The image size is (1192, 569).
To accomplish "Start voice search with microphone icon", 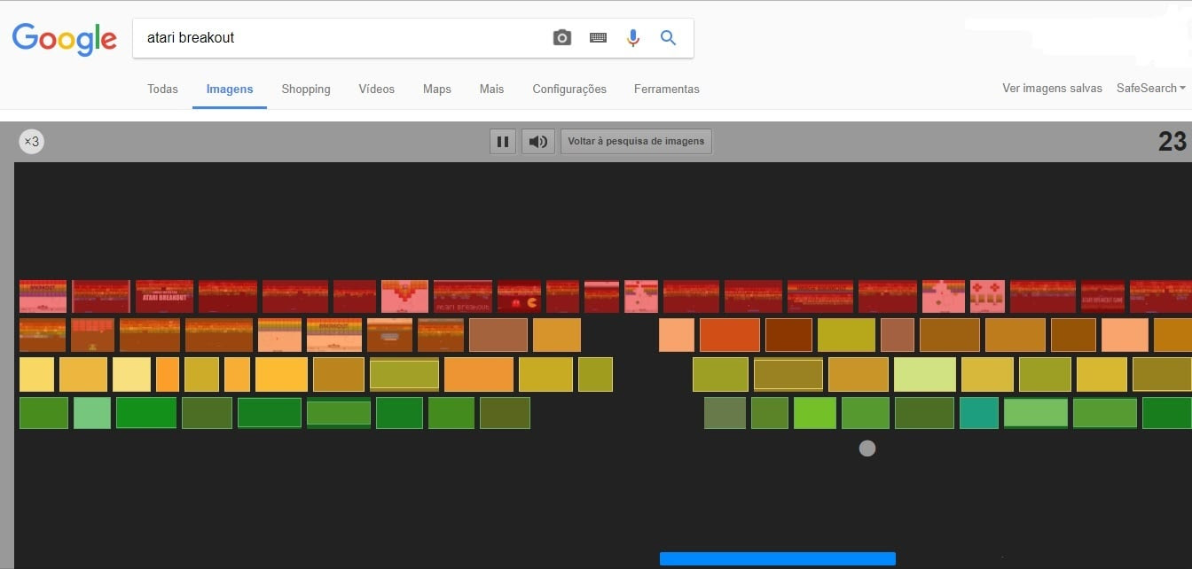I will pyautogui.click(x=633, y=38).
